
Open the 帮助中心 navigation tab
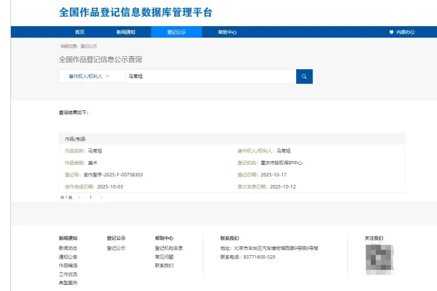tap(227, 32)
